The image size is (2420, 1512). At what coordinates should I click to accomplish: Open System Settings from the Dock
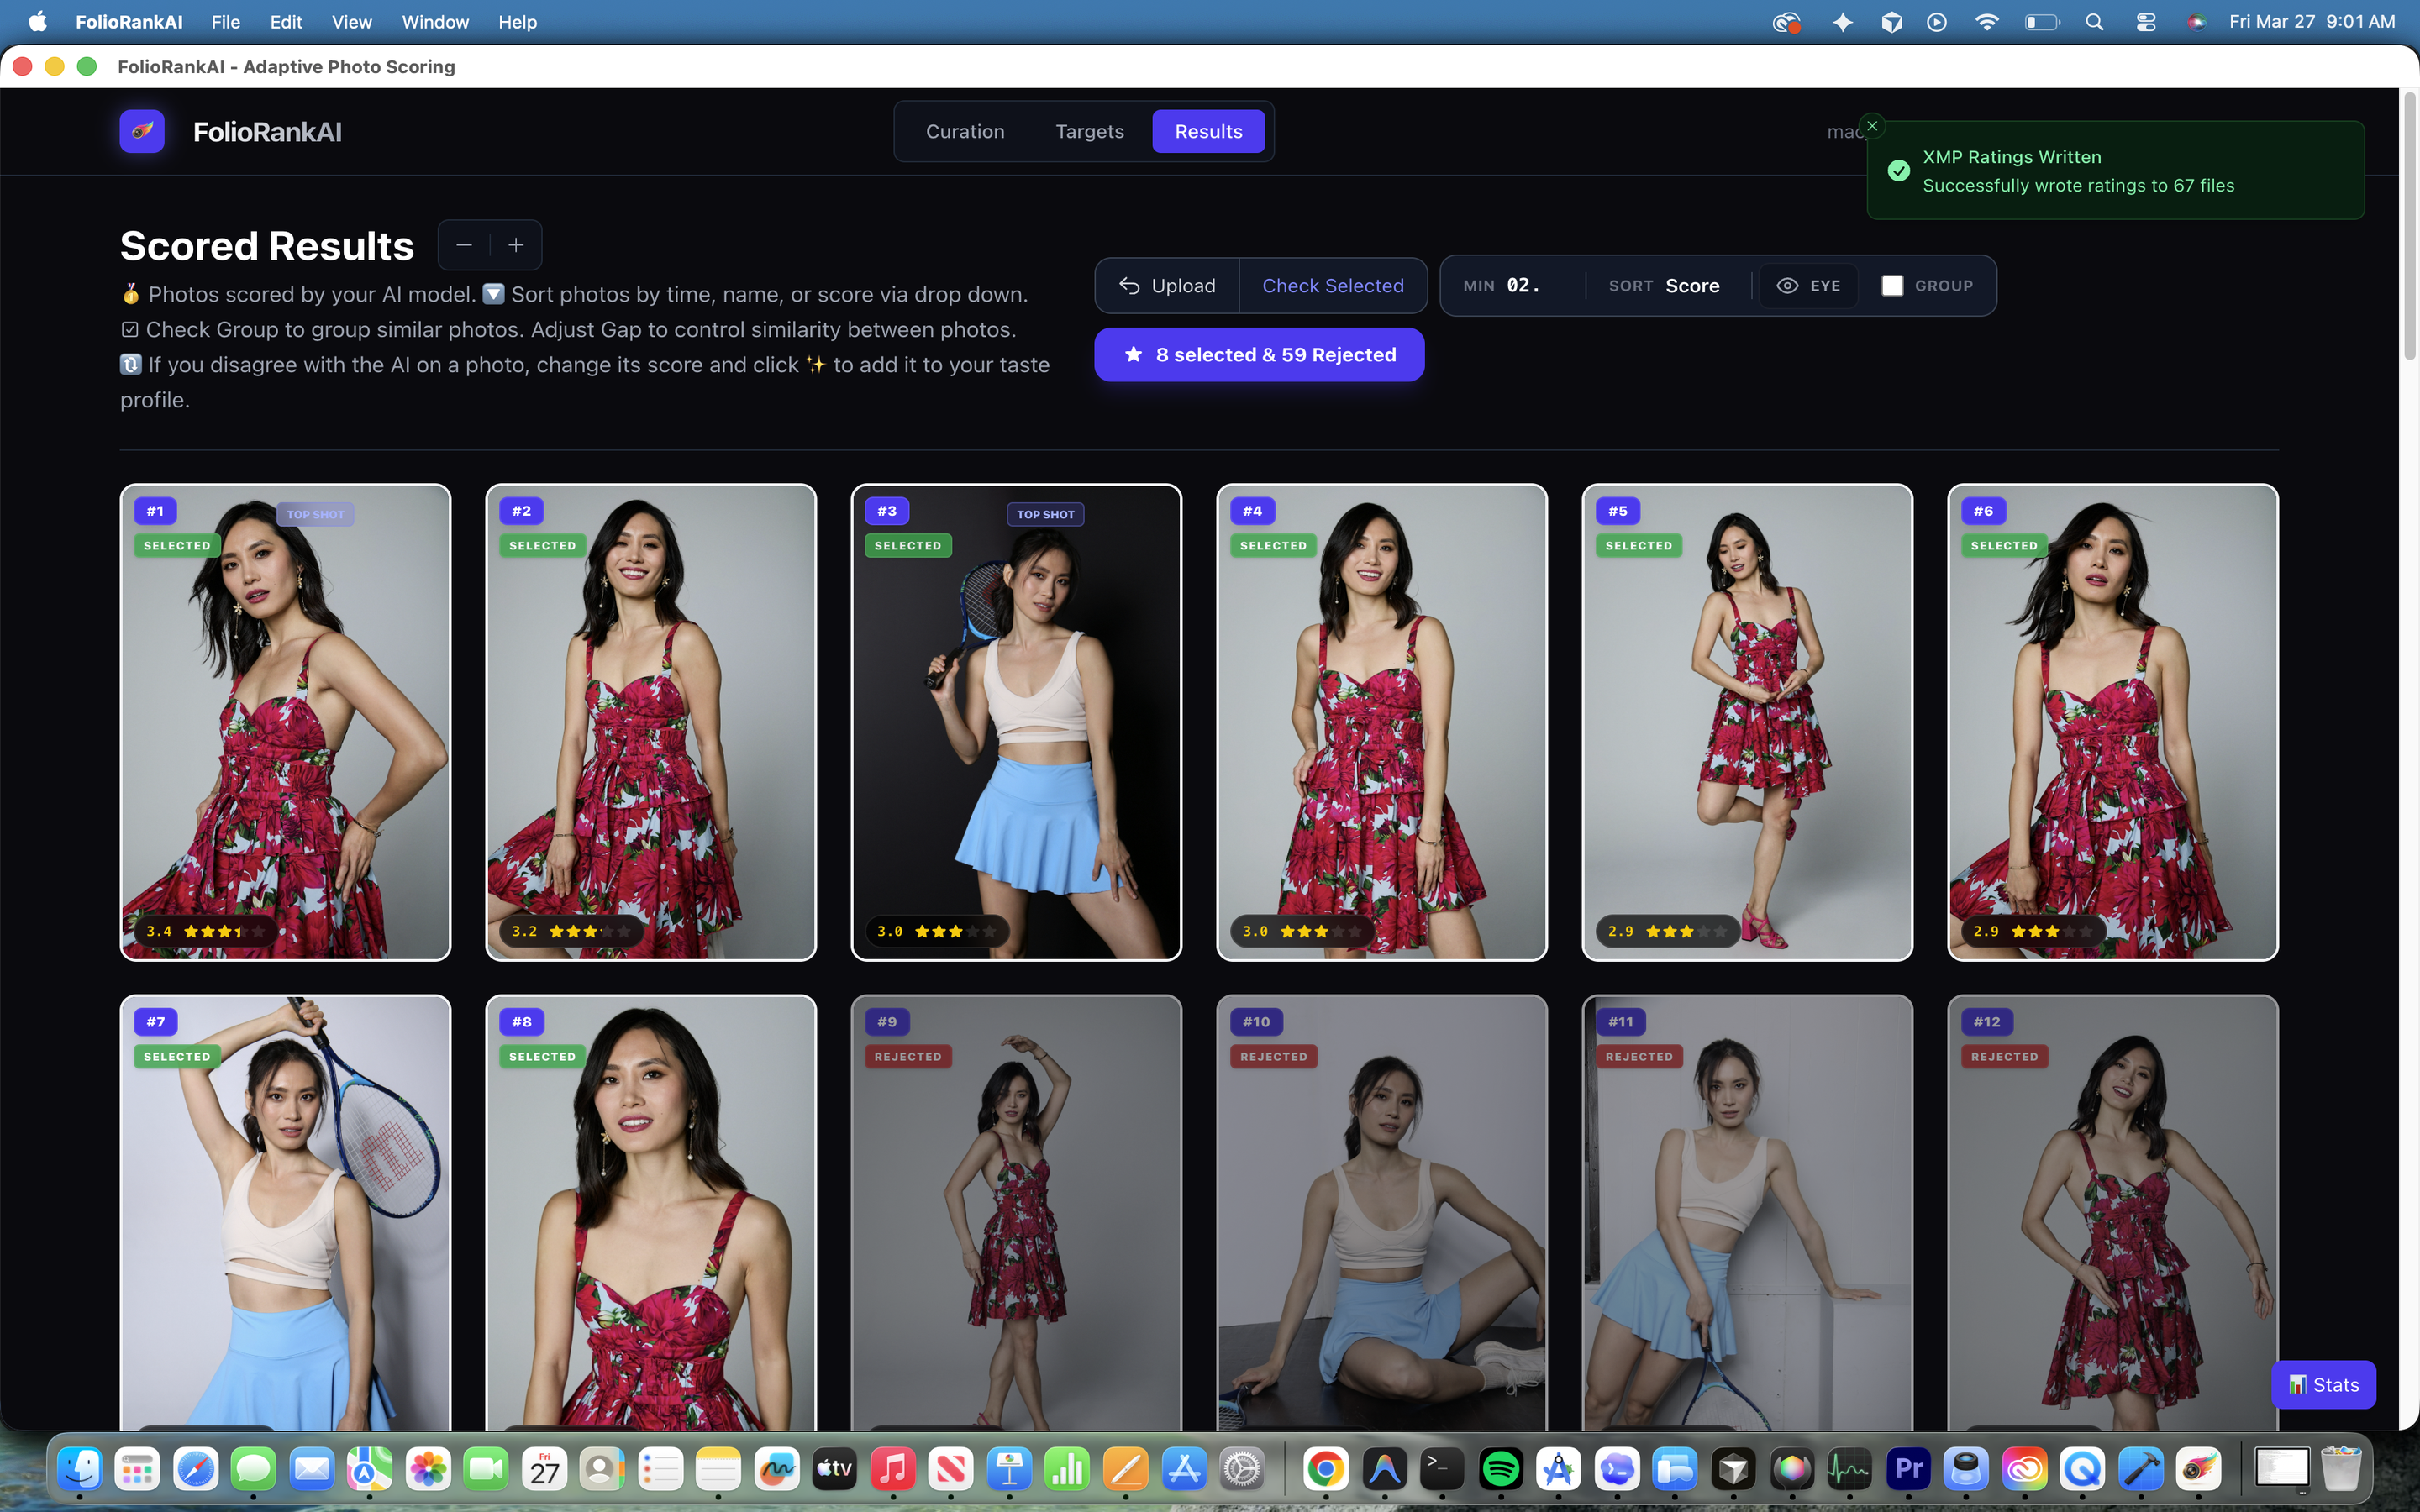click(1242, 1469)
